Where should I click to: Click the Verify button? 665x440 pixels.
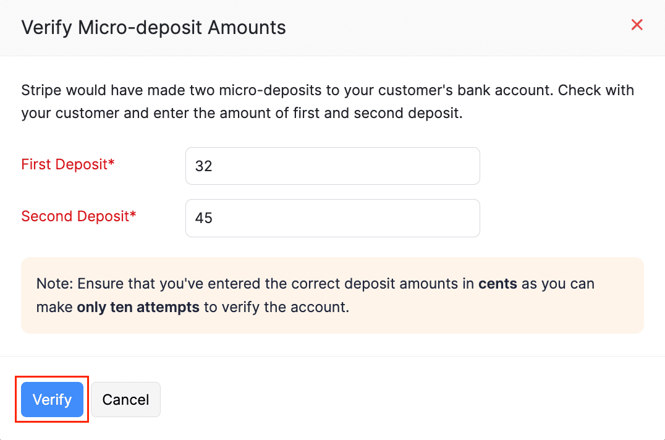tap(51, 399)
